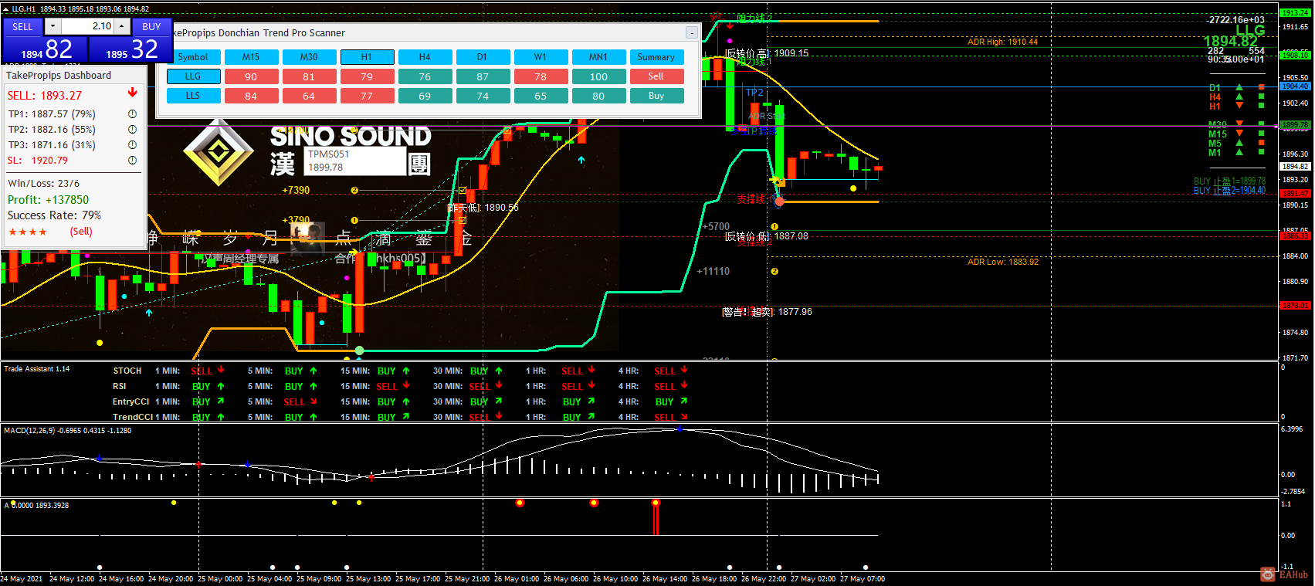Click the D1 green up-trend arrow
Image resolution: width=1315 pixels, height=586 pixels.
[1239, 87]
